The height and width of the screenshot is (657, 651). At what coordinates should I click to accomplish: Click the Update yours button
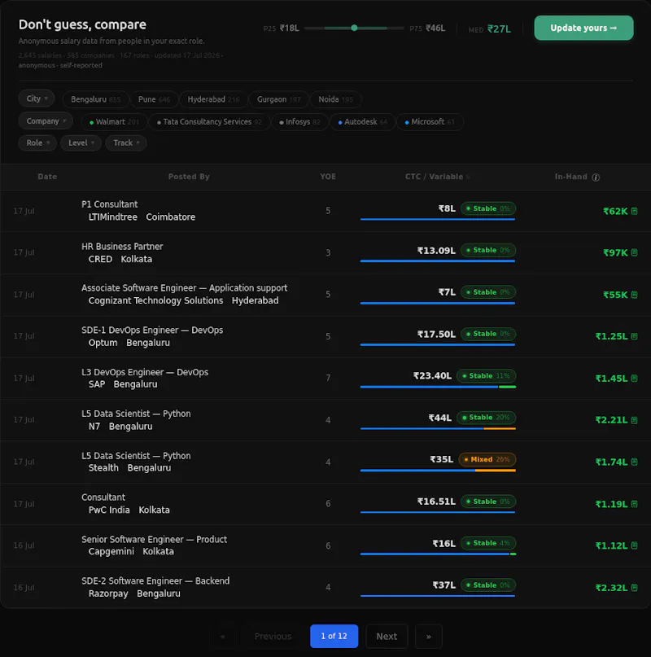583,28
